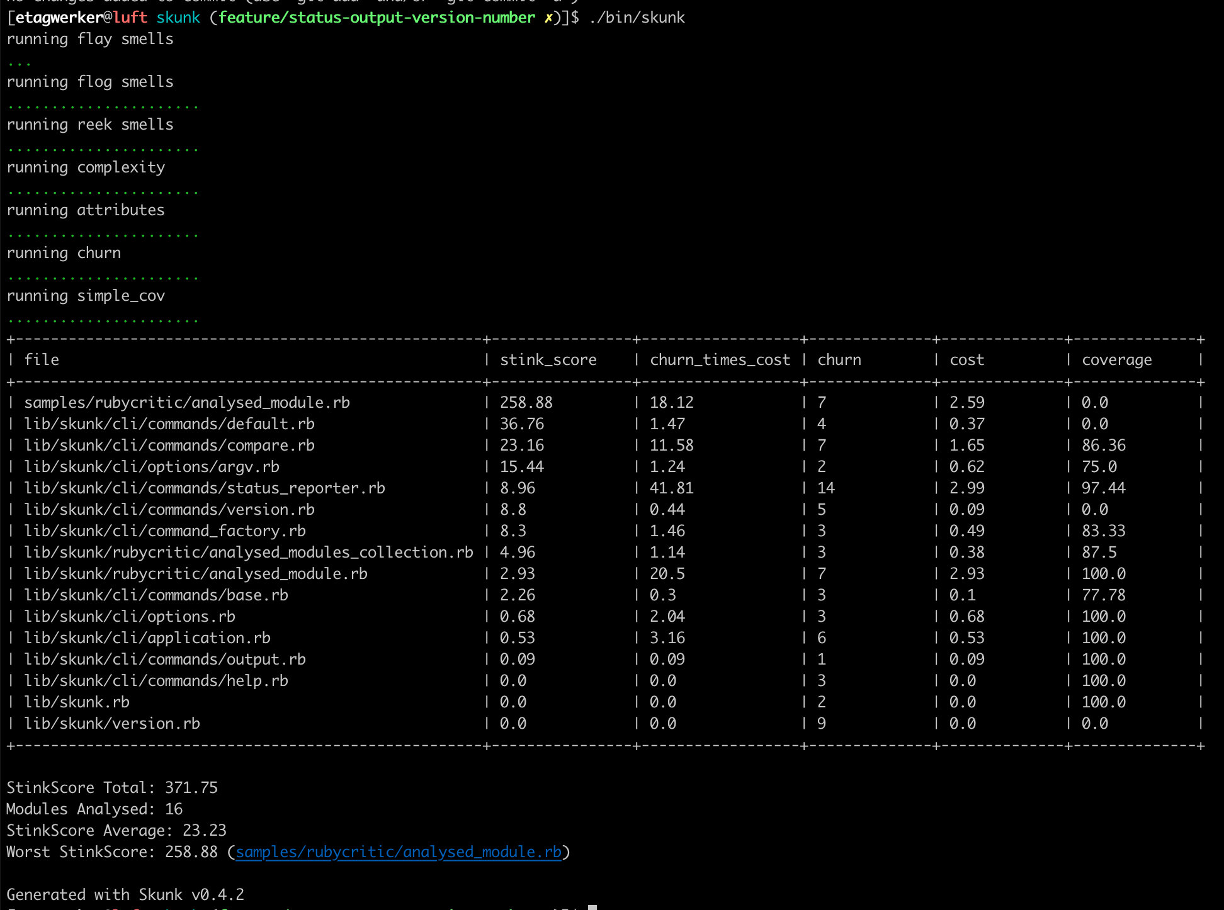
Task: Click the StinkScore Total: 371.75 line
Action: tap(112, 788)
